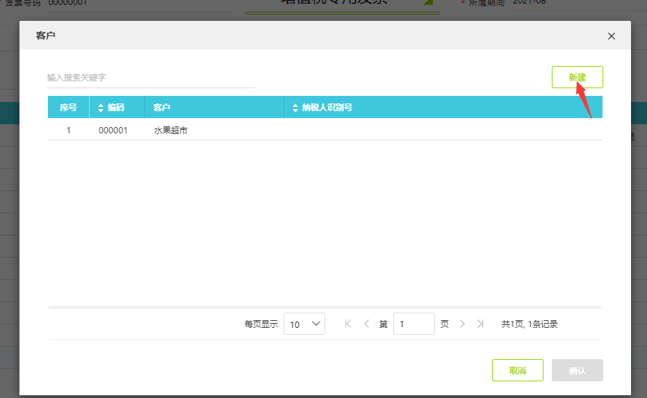Open the per-page 10 dropdown
This screenshot has width=647, height=398.
(x=304, y=324)
